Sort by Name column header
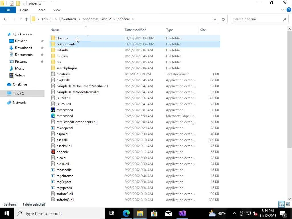This screenshot has height=219, width=292. (86, 30)
